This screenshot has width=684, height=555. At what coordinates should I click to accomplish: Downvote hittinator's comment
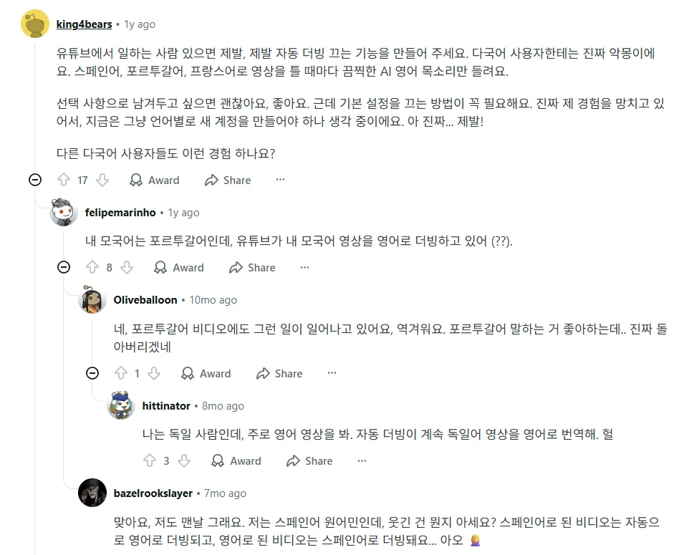(184, 461)
